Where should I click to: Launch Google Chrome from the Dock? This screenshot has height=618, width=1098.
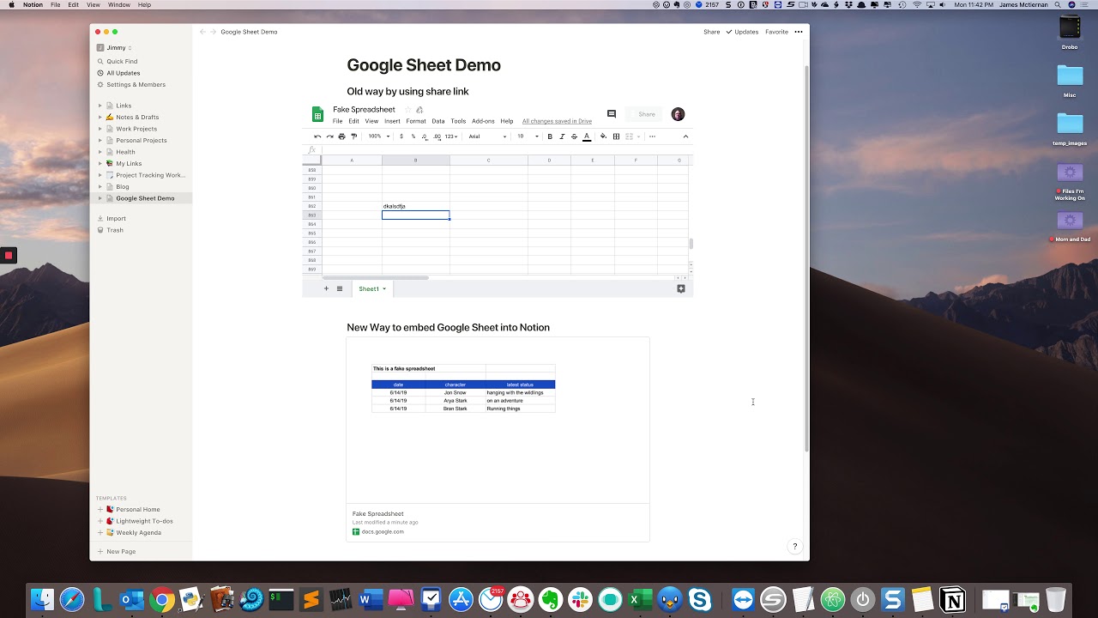click(x=160, y=600)
